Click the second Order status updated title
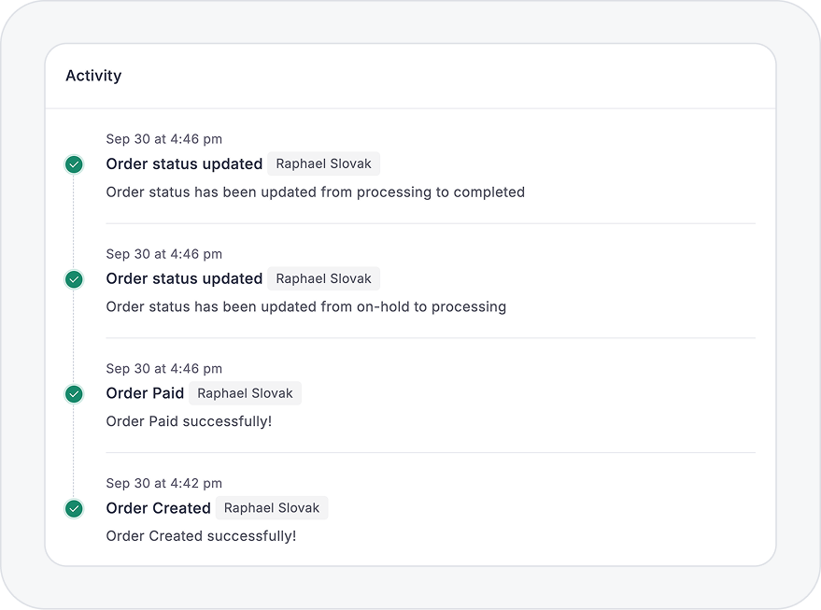821x610 pixels. coord(184,279)
